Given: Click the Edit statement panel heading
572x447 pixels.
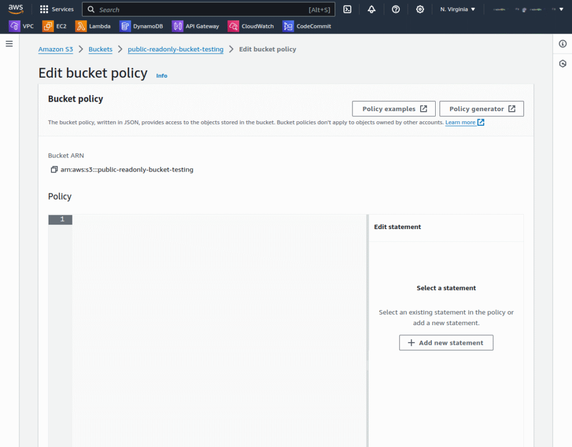Looking at the screenshot, I should pyautogui.click(x=397, y=227).
